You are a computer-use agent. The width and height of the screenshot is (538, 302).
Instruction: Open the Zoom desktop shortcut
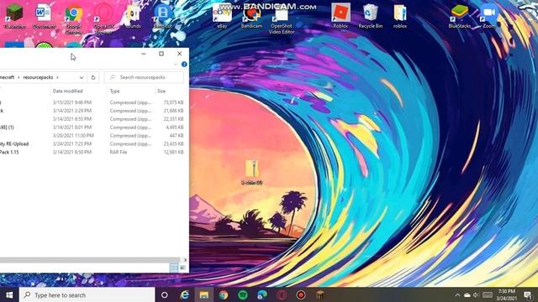click(x=489, y=17)
